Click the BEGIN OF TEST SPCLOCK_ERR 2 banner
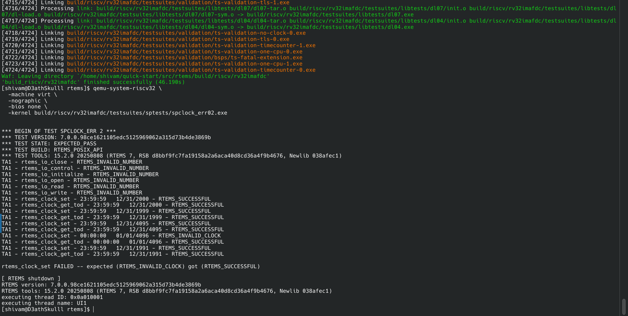Screen dimensions: 628x316 point(59,131)
